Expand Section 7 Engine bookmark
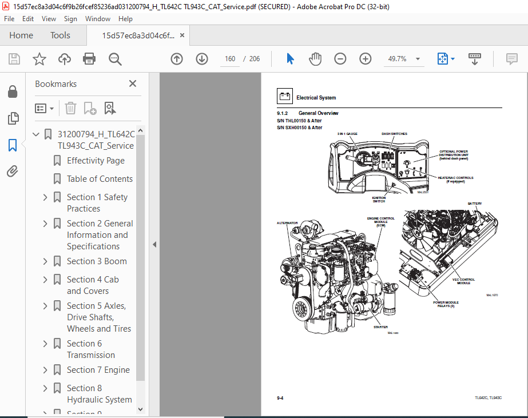 [x=45, y=370]
